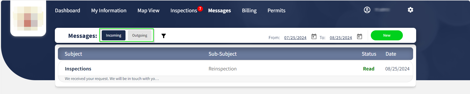Click the red Inspections notification badge

point(200,9)
